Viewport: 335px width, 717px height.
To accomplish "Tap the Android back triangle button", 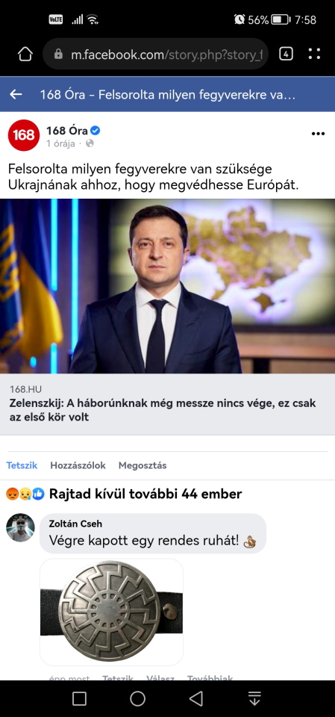I will pyautogui.click(x=195, y=698).
